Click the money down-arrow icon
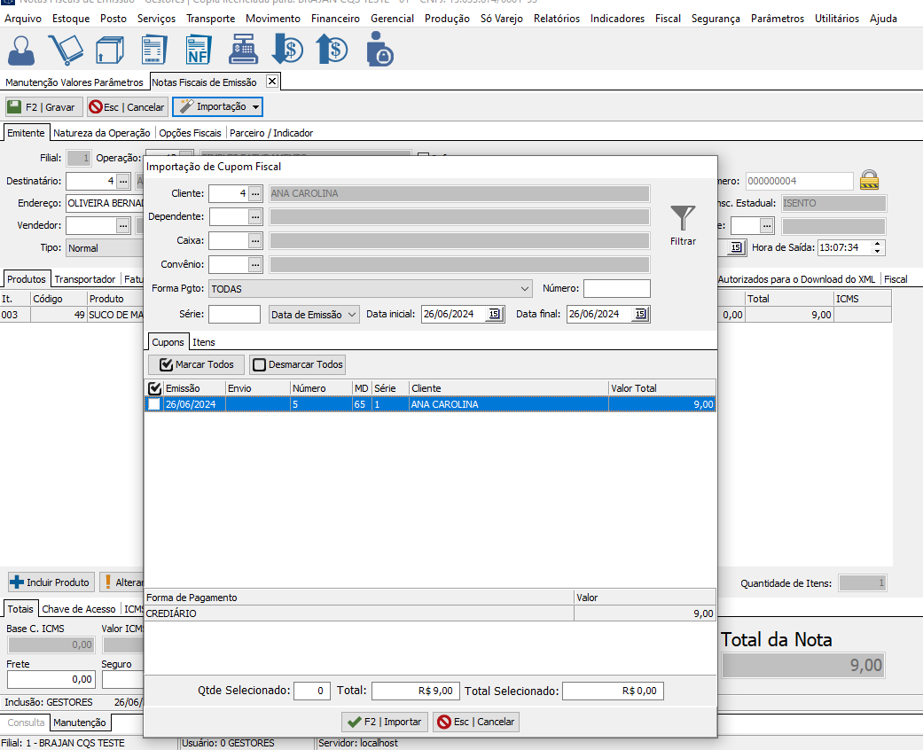 pos(287,49)
